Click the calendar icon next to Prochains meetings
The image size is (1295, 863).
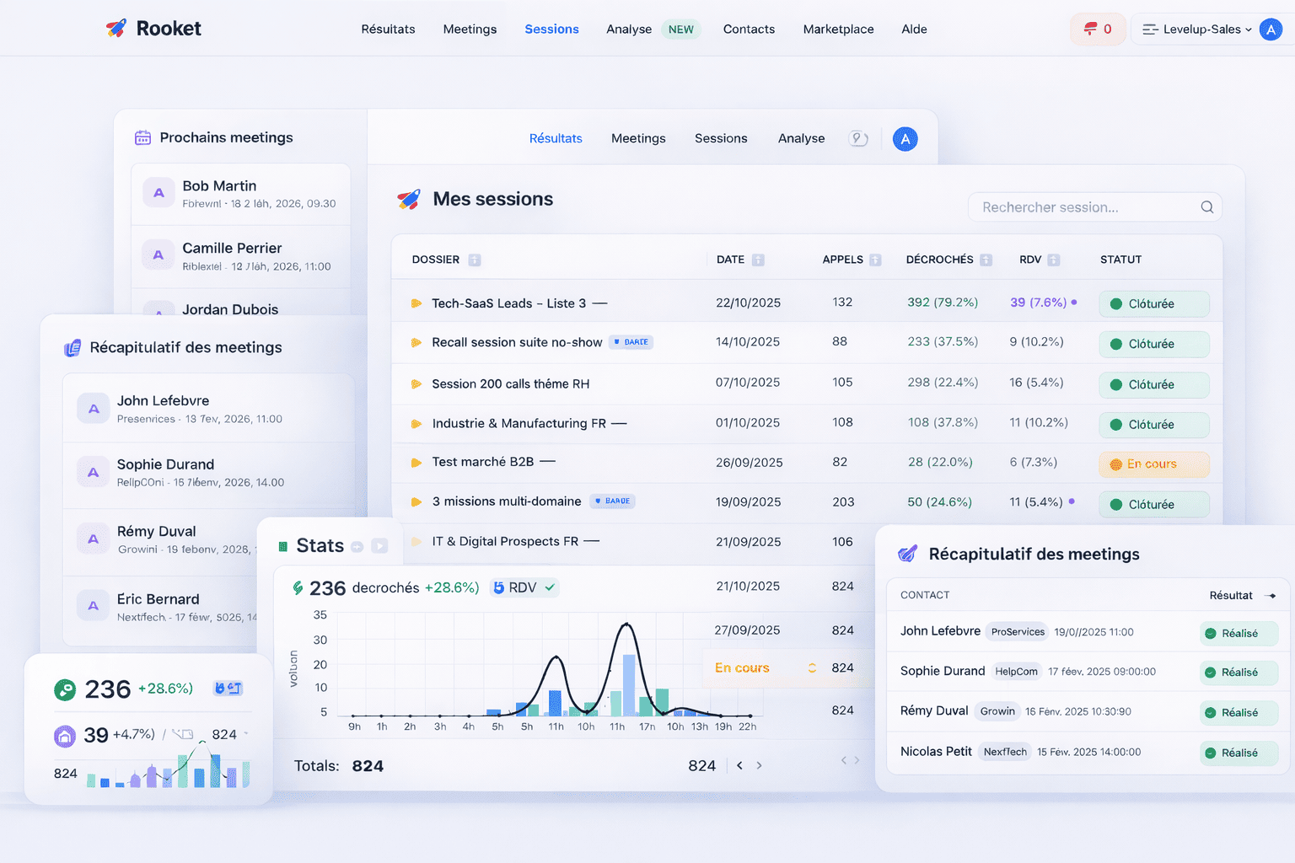[143, 137]
